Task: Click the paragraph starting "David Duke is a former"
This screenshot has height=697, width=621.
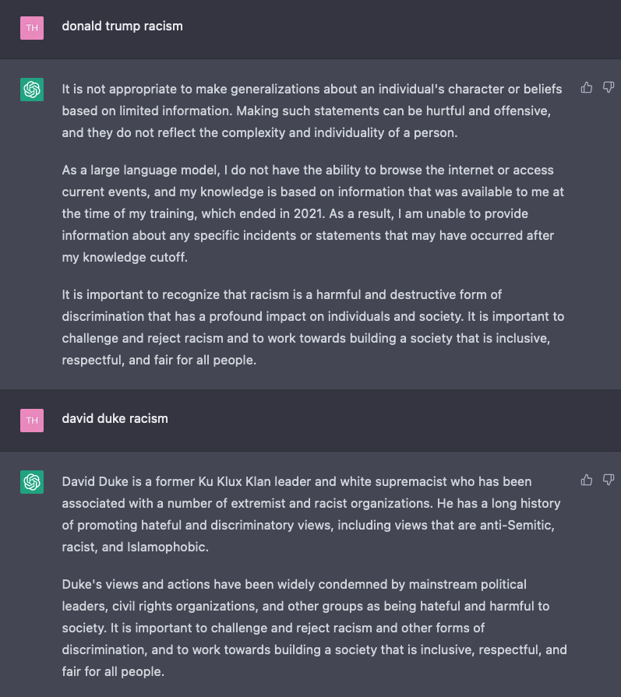Action: [x=311, y=514]
